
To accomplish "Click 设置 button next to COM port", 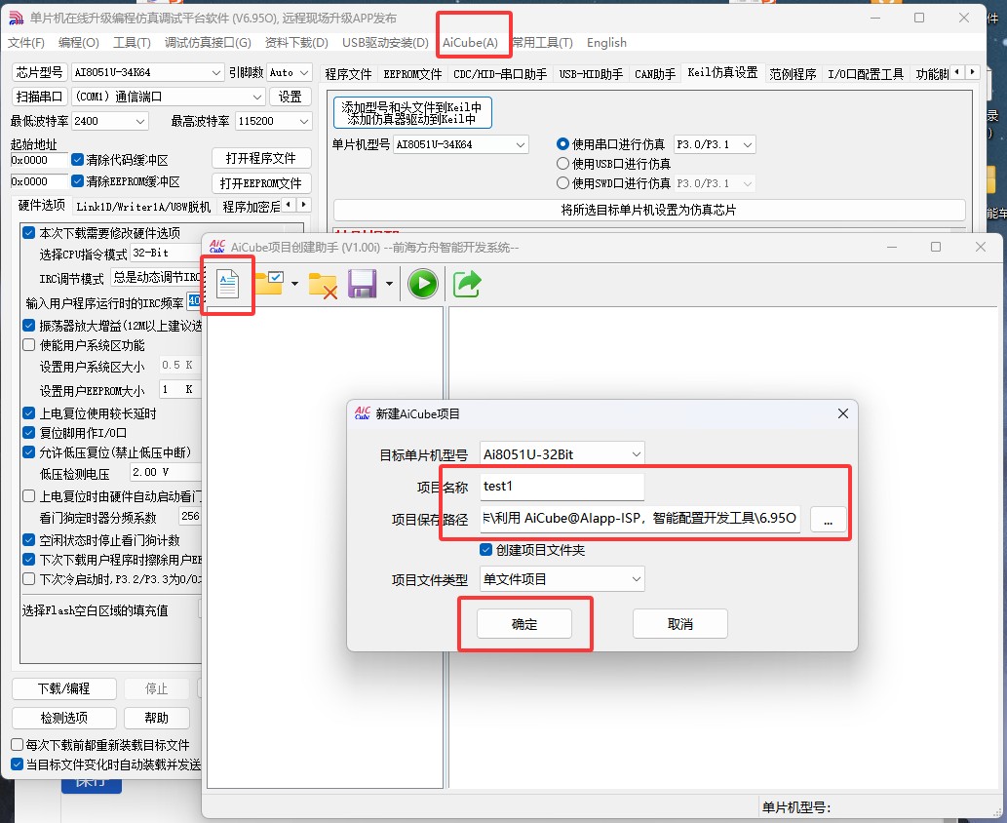I will click(x=290, y=97).
